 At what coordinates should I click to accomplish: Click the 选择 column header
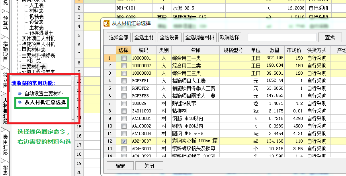123,50
